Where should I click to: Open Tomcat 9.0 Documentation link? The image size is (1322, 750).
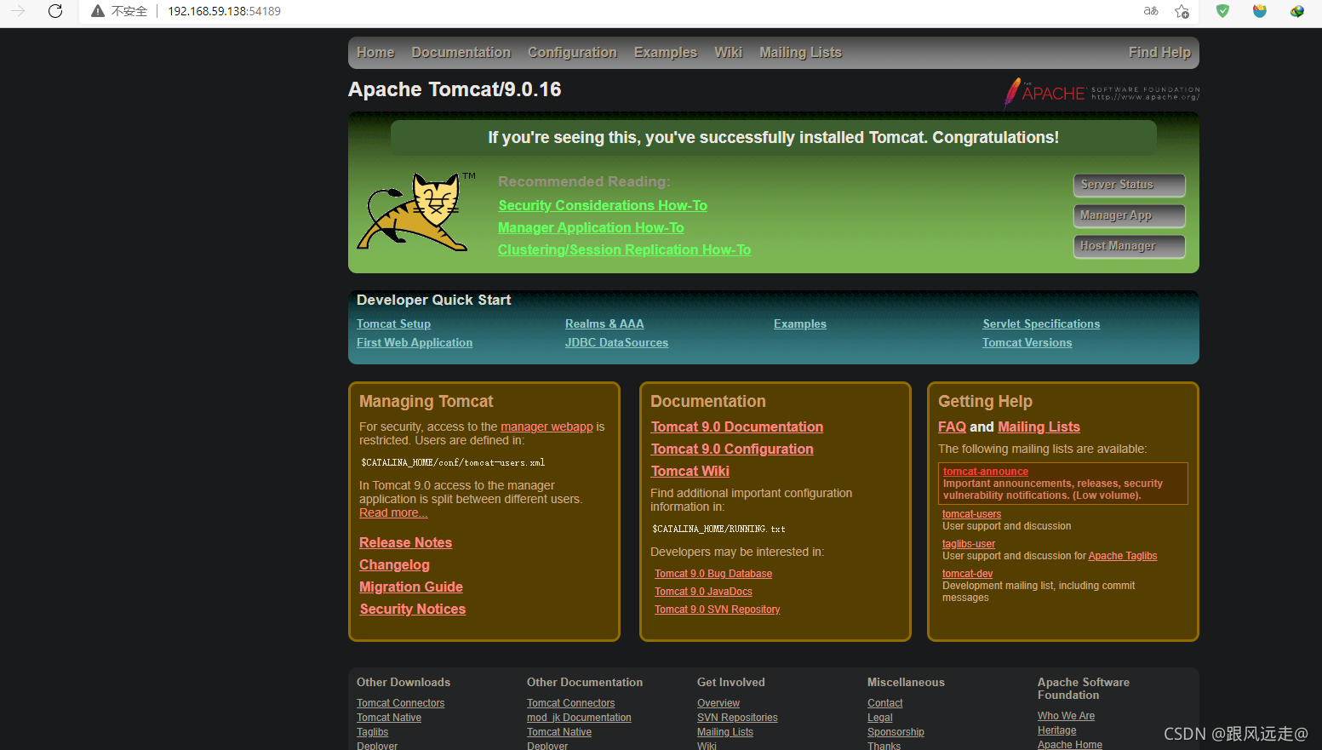click(x=737, y=427)
